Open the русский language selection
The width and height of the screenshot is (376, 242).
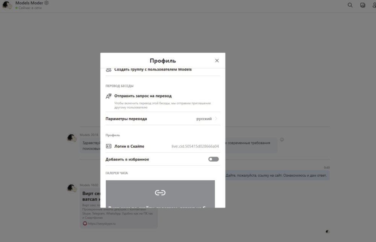(204, 119)
